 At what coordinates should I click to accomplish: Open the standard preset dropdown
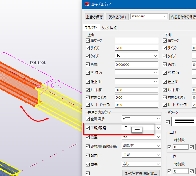pyautogui.click(x=149, y=16)
